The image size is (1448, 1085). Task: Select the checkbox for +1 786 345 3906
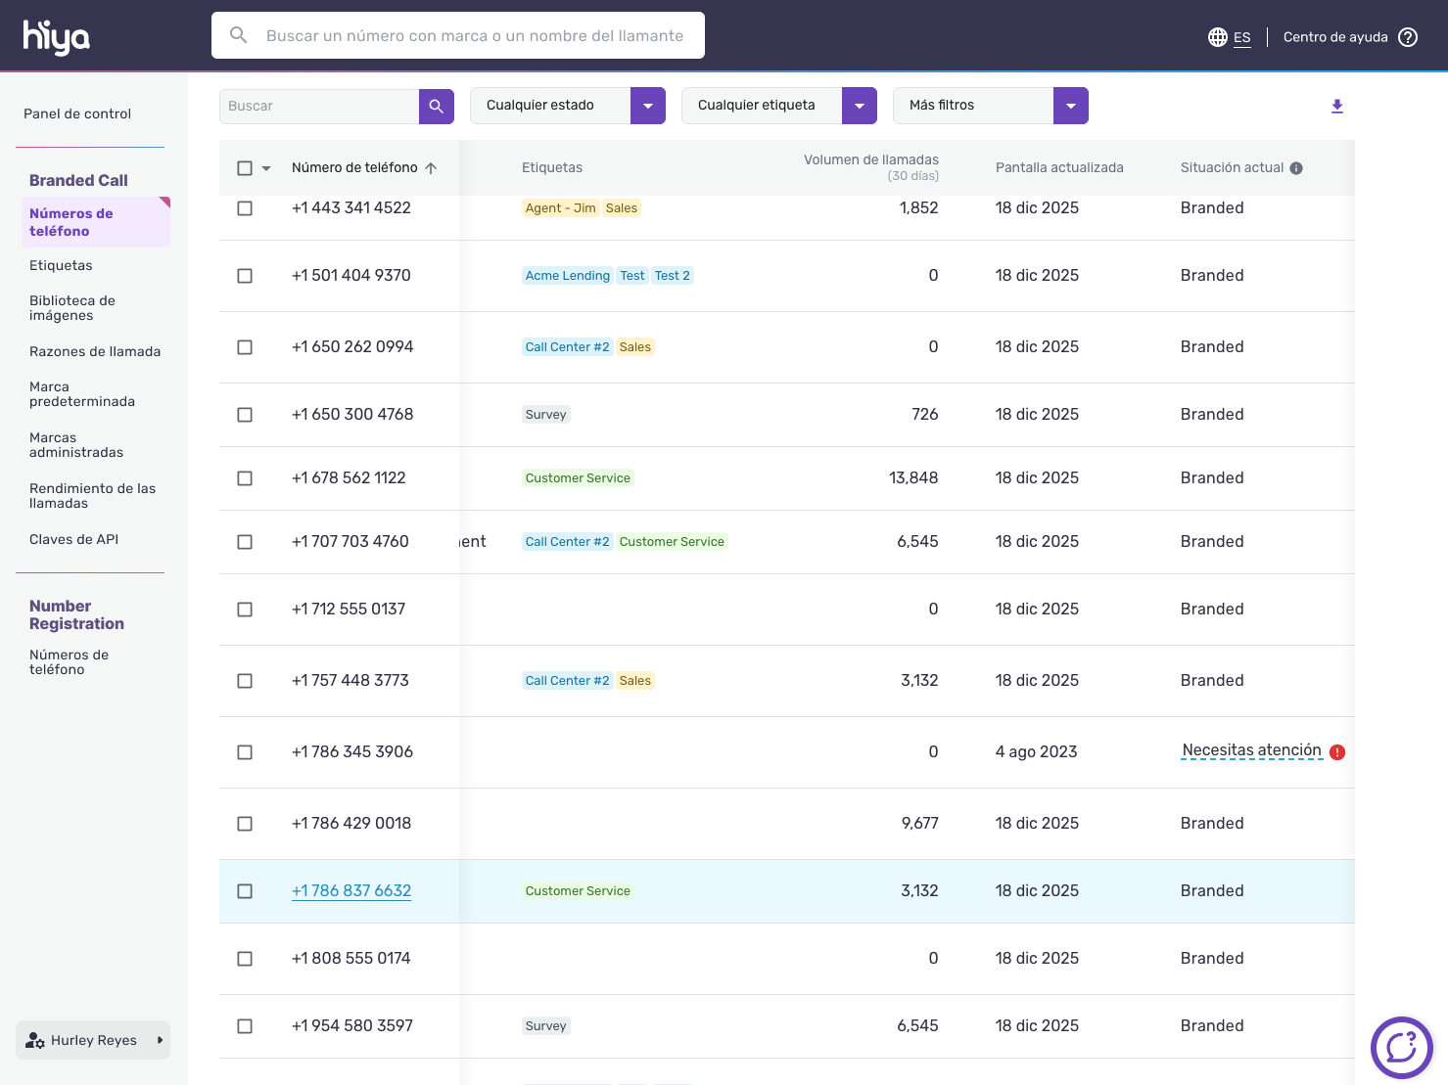pos(245,752)
